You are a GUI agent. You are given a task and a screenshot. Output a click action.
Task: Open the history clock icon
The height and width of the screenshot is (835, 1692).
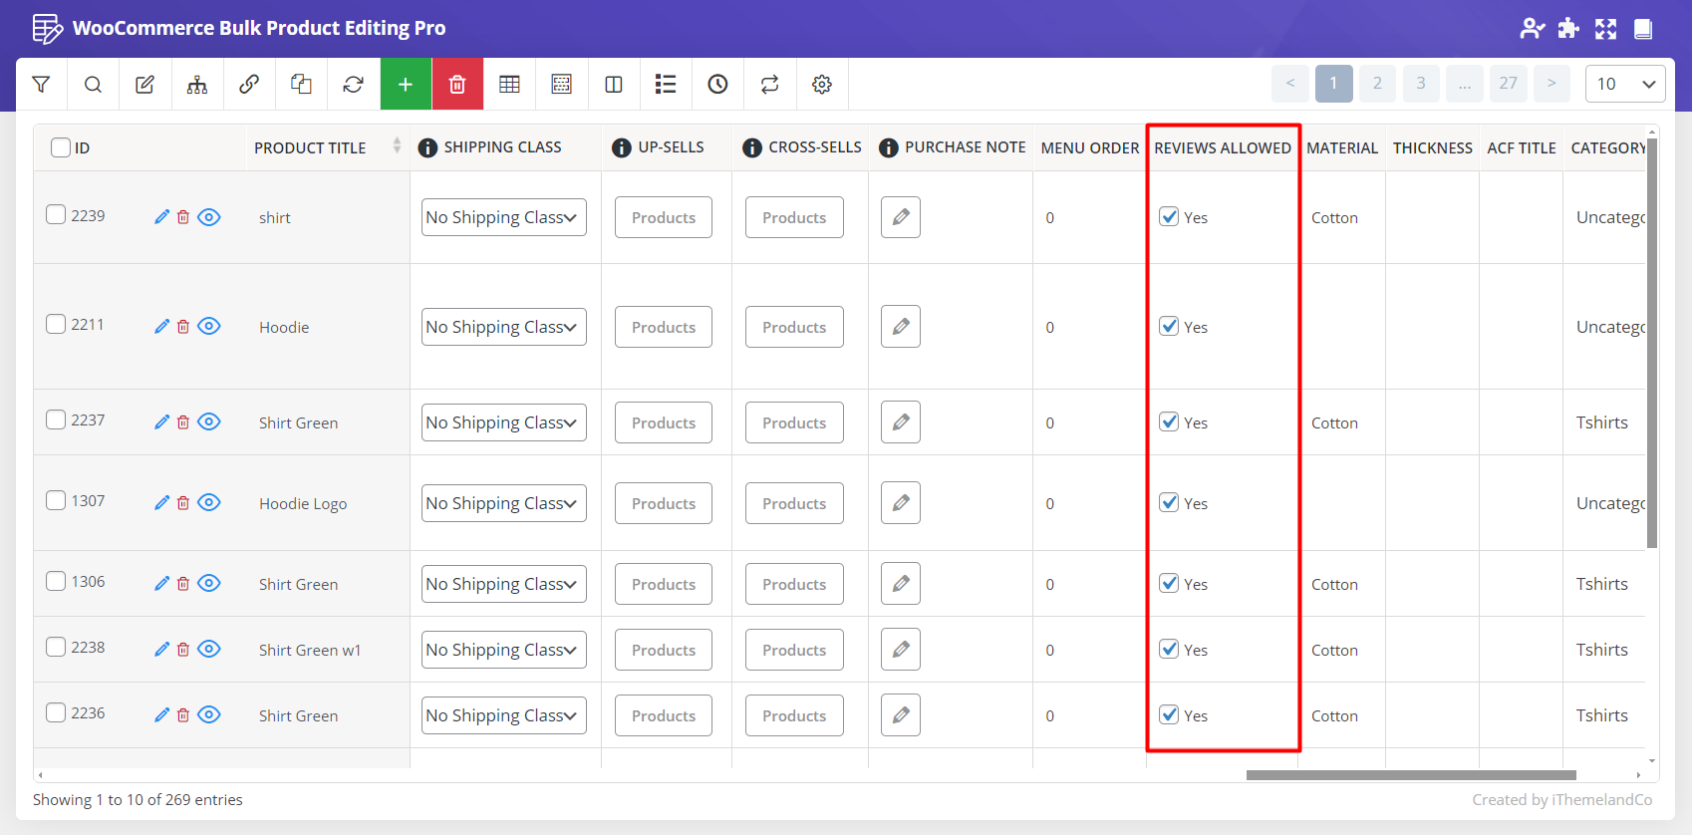[x=717, y=85]
